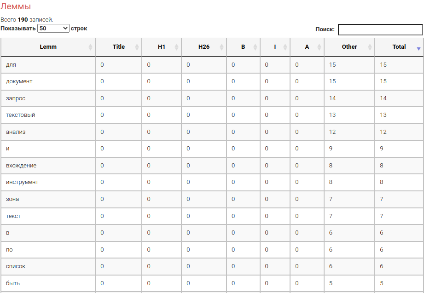Focus the Поиск search input field
Image resolution: width=430 pixels, height=293 pixels.
pos(380,29)
